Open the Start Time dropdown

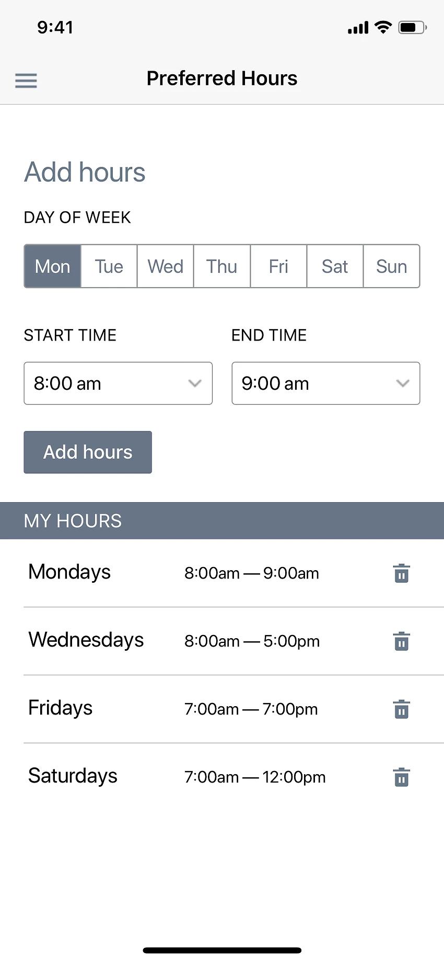tap(118, 383)
